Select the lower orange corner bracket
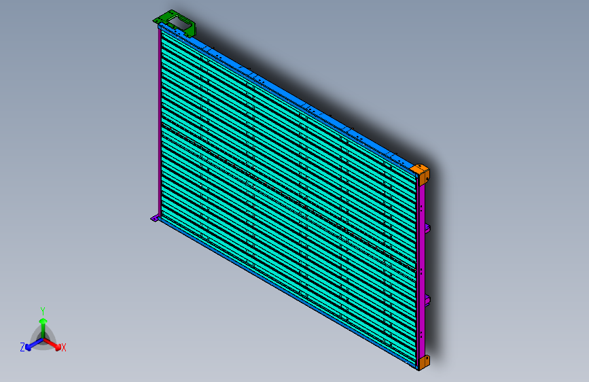The width and height of the screenshot is (589, 382). click(x=424, y=362)
